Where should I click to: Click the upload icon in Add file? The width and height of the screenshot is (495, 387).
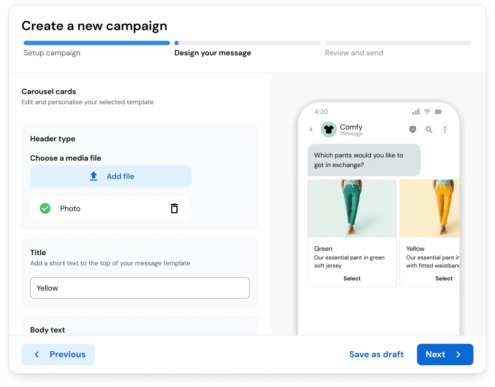click(94, 176)
